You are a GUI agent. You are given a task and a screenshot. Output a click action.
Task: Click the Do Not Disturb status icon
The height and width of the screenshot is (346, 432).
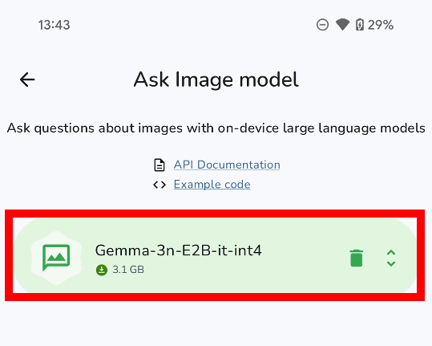pos(322,25)
